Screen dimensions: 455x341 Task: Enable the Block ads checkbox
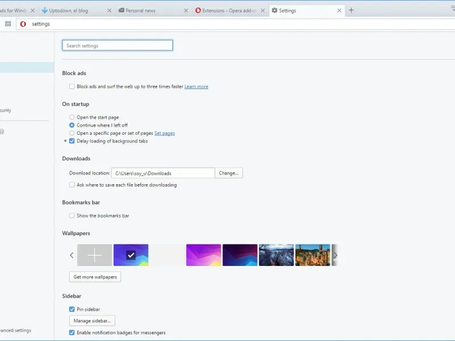pyautogui.click(x=72, y=86)
